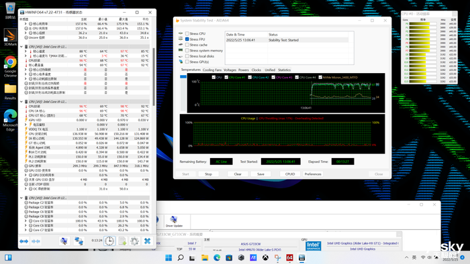470x264 pixels.
Task: Open the Clocks tab
Action: coord(256,70)
